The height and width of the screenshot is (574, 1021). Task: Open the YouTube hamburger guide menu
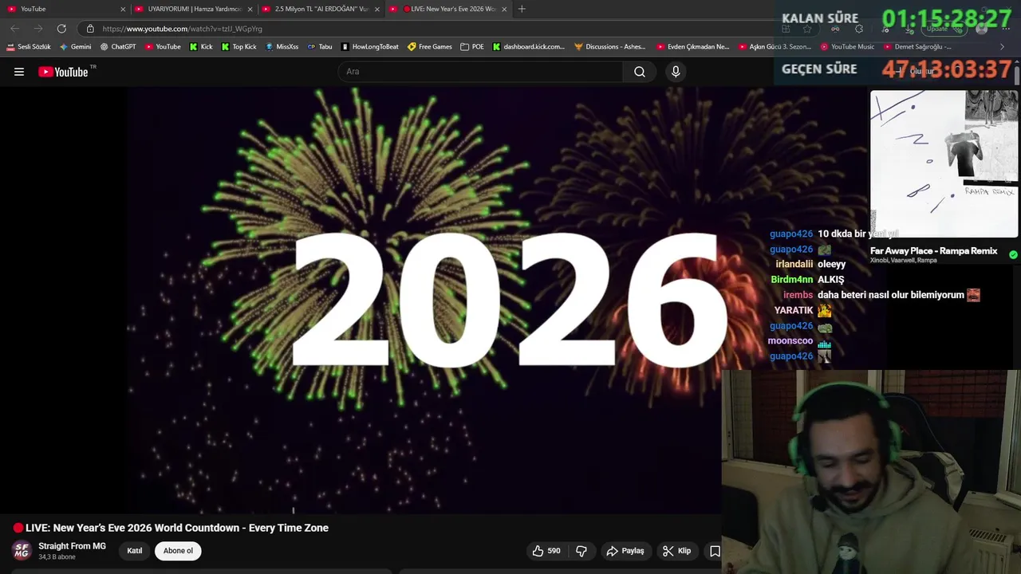tap(19, 72)
